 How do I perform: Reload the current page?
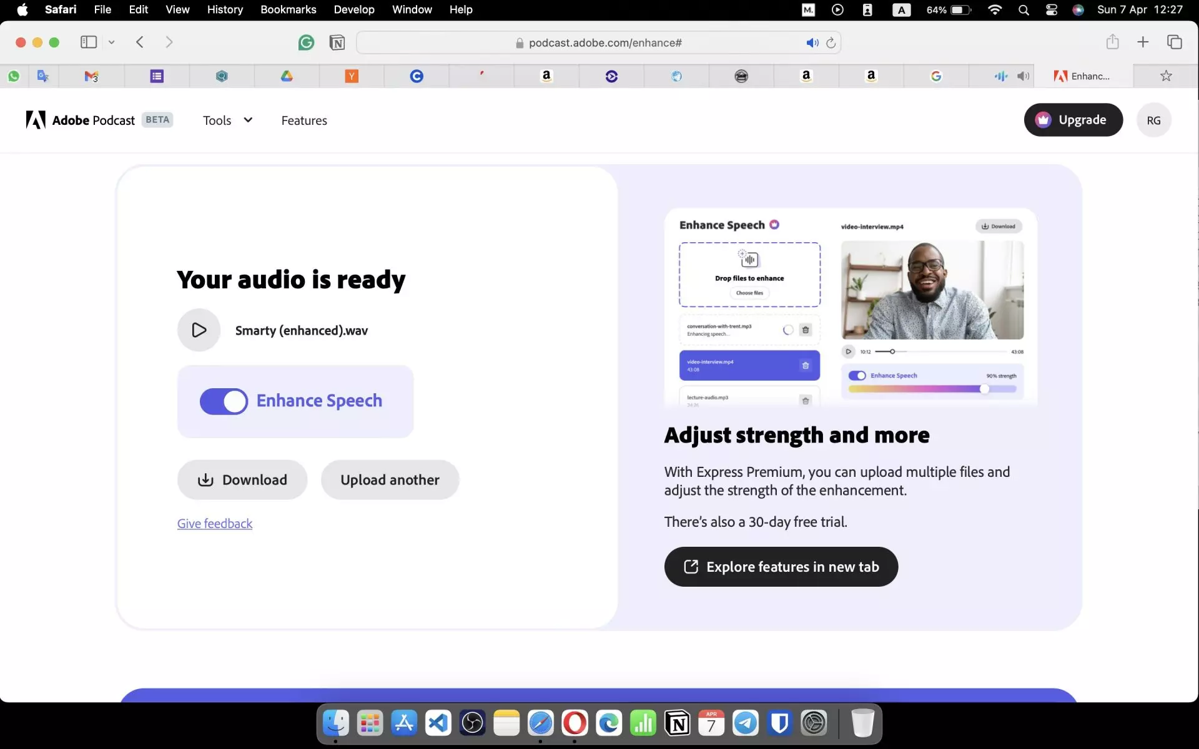831,42
